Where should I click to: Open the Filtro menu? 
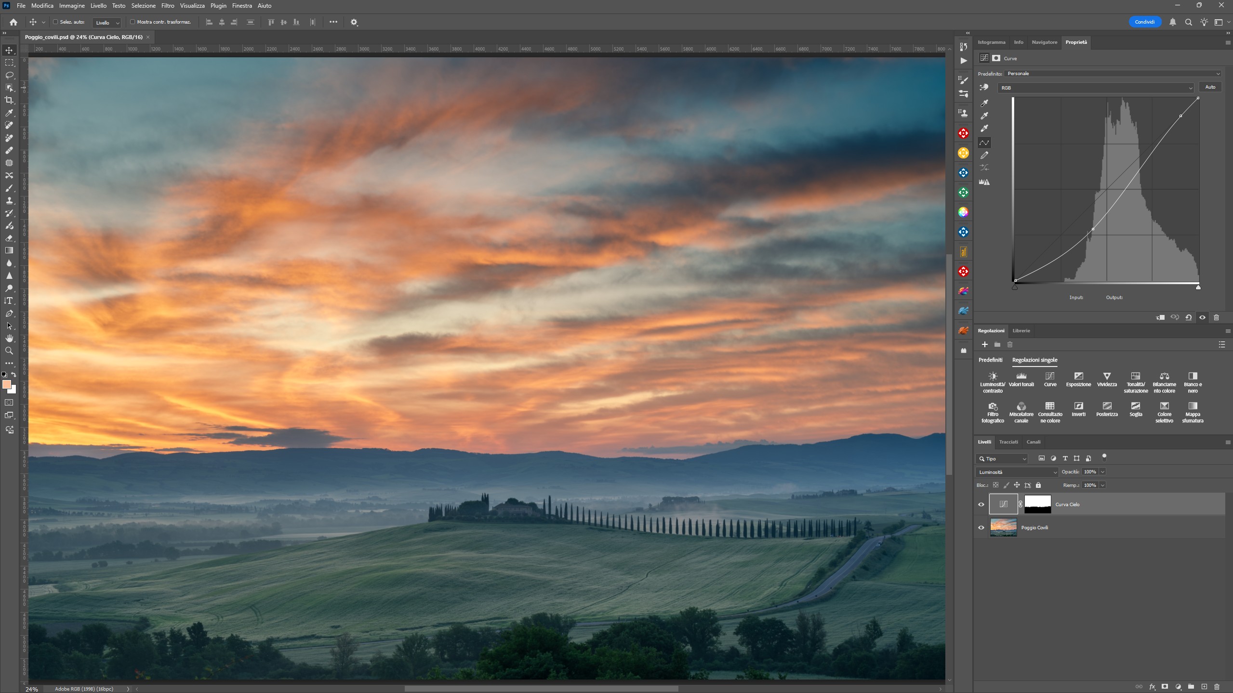(x=168, y=6)
